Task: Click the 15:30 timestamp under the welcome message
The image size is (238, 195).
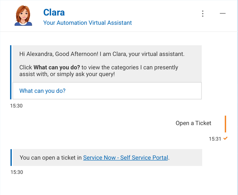Action: tap(16, 106)
